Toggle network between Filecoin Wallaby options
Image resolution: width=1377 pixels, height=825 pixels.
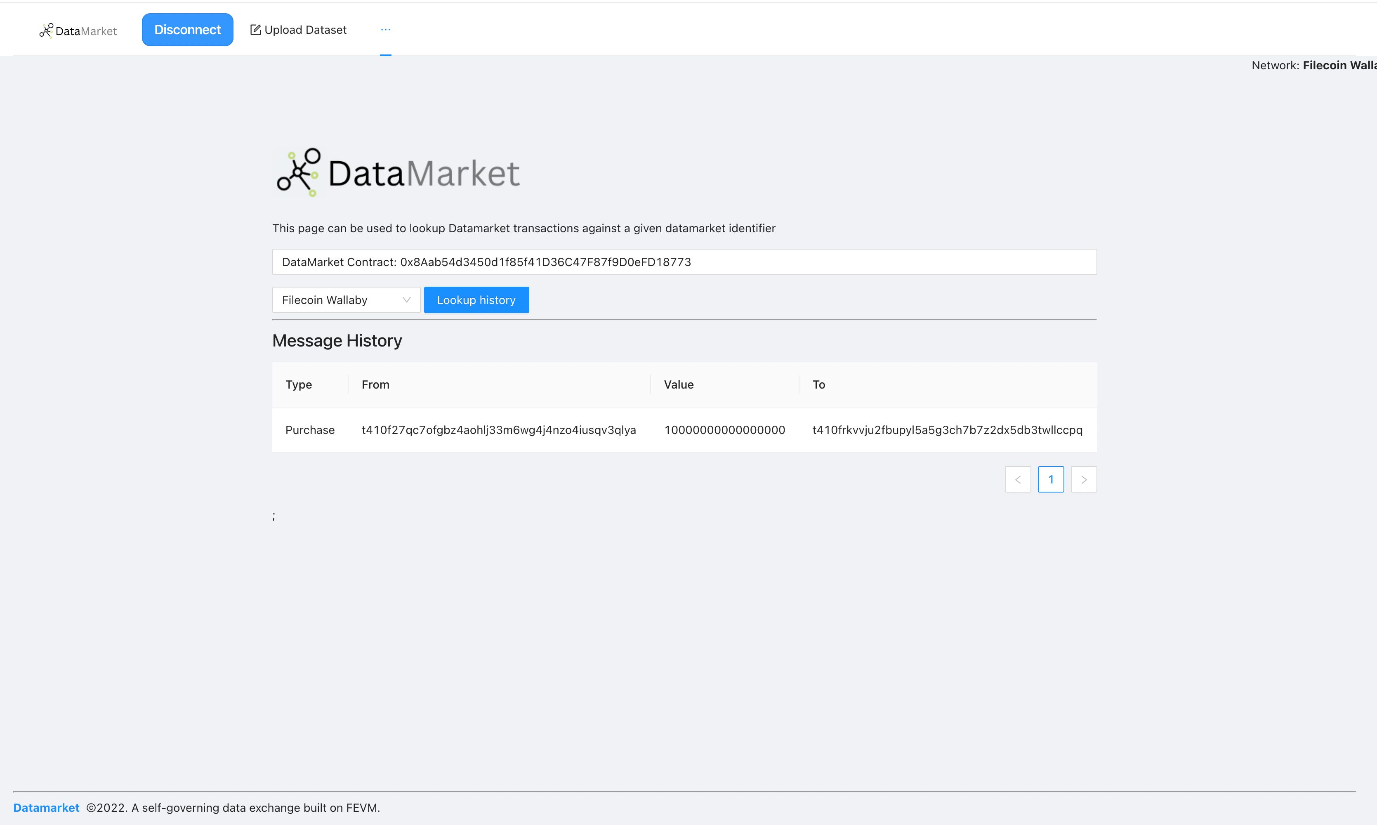(x=345, y=299)
